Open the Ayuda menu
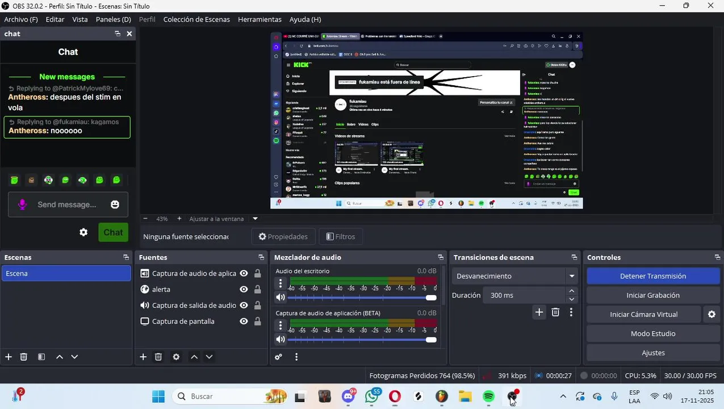Viewport: 724px width, 409px height. point(305,19)
